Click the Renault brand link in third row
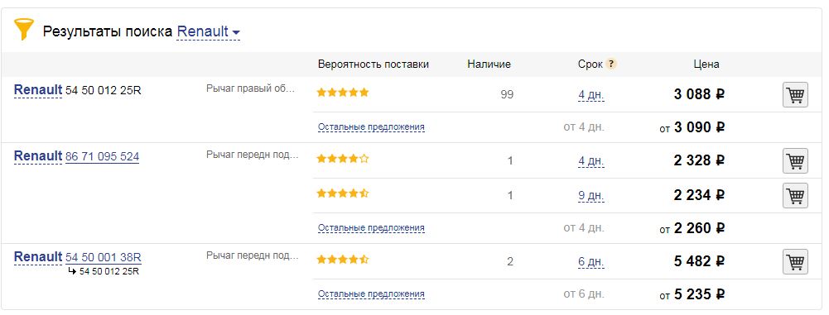Image resolution: width=829 pixels, height=315 pixels. [38, 257]
